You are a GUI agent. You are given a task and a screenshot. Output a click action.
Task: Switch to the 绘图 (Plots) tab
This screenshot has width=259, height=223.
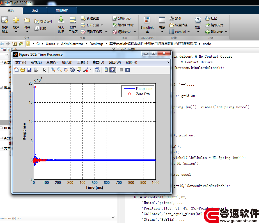pyautogui.click(x=35, y=10)
